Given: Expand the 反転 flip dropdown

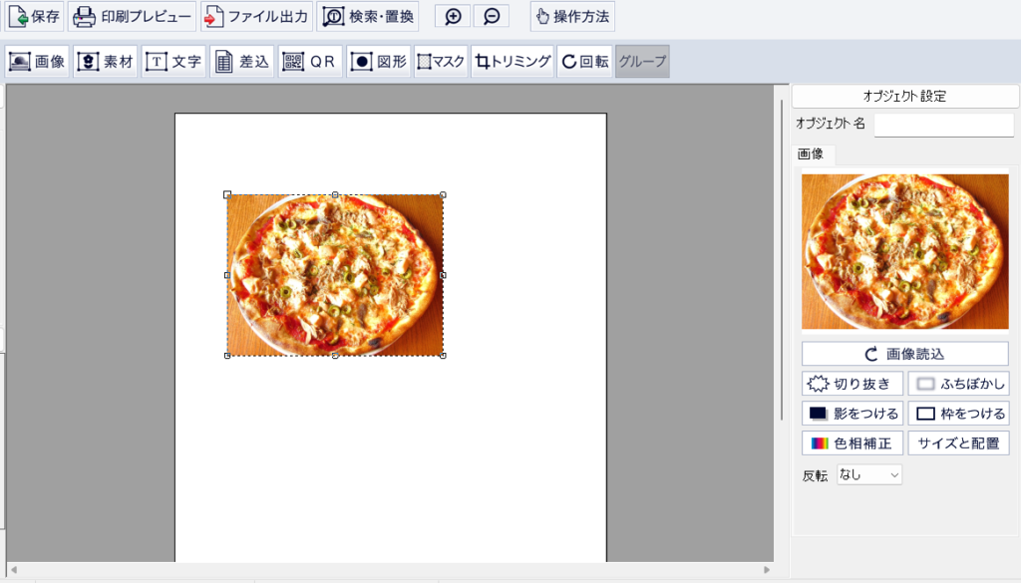Looking at the screenshot, I should click(869, 475).
